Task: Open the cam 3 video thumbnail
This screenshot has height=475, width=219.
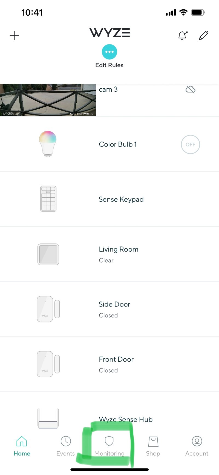Action: coord(48,100)
